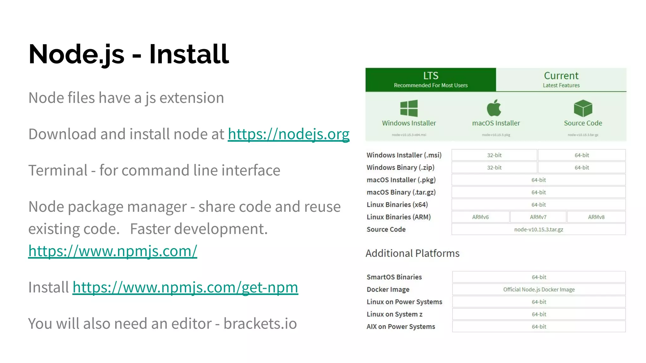Click 'Terminal - for command line interface' text
This screenshot has width=646, height=363.
tap(154, 170)
